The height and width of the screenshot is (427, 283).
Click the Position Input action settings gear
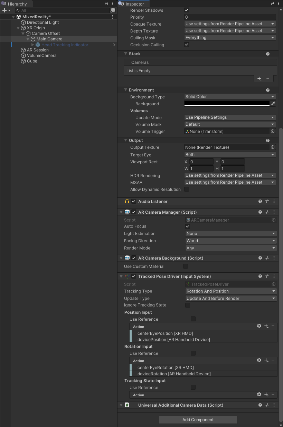pyautogui.click(x=259, y=326)
